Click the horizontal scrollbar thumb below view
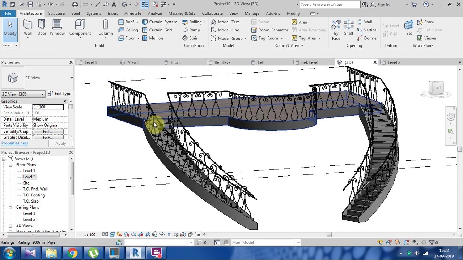 (x=329, y=234)
